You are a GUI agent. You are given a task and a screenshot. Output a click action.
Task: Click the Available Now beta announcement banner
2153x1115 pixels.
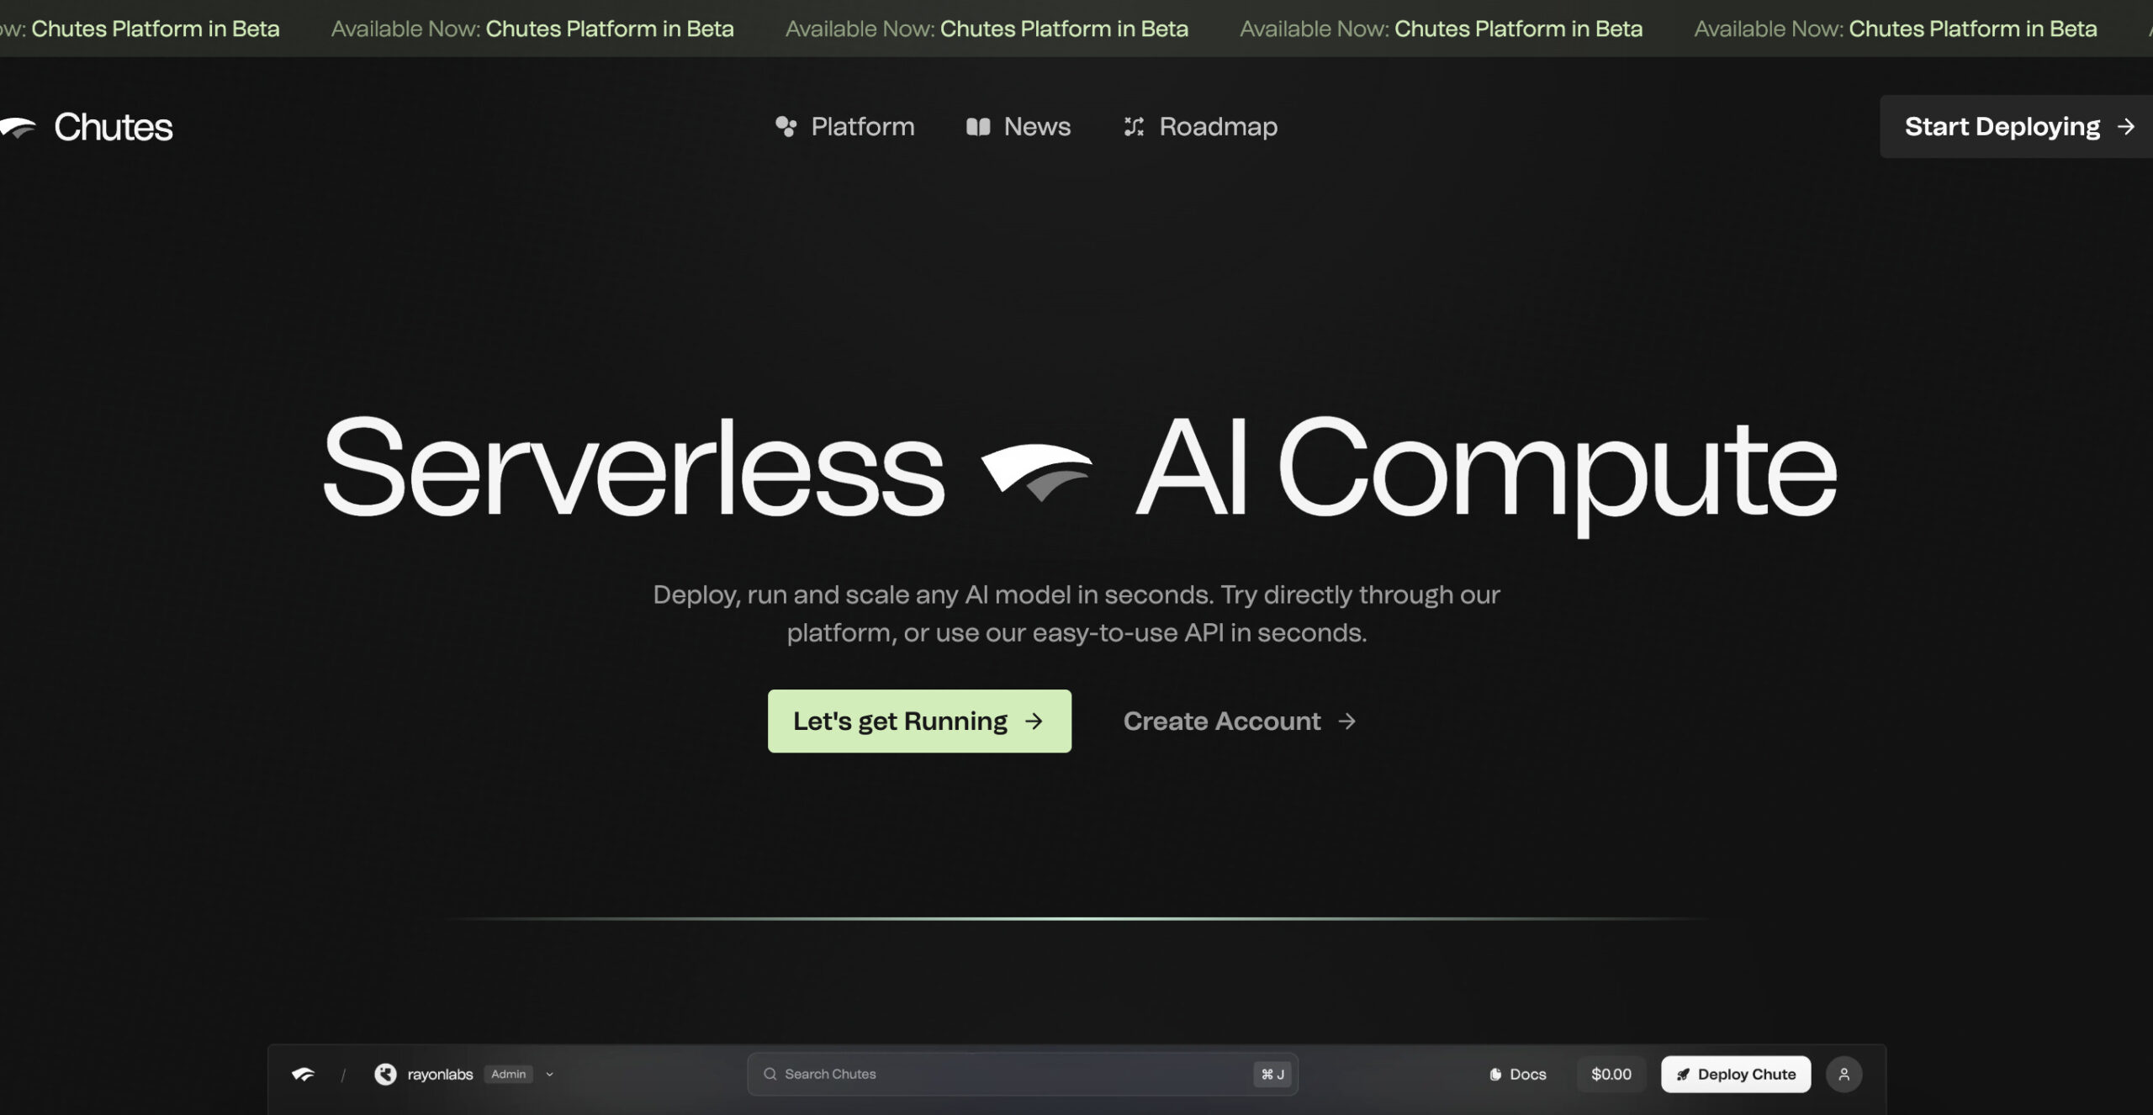(987, 29)
